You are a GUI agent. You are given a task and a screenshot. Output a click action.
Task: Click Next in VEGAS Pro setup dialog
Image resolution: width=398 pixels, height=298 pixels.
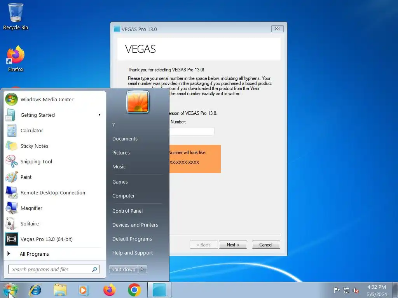click(x=233, y=245)
